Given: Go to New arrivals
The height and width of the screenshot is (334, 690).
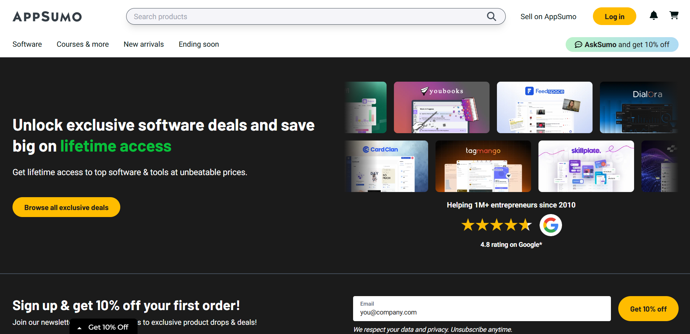Looking at the screenshot, I should [x=144, y=44].
